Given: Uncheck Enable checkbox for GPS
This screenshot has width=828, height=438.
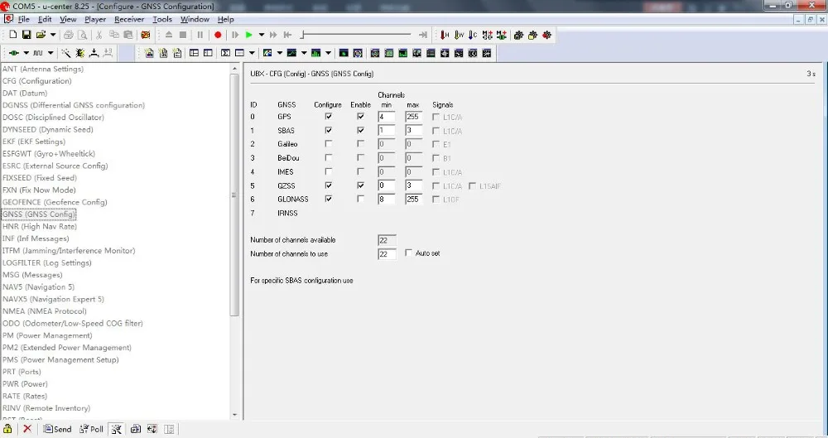Looking at the screenshot, I should click(x=360, y=116).
